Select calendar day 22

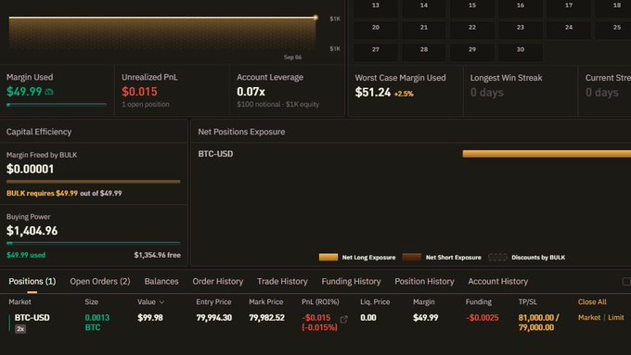point(472,30)
